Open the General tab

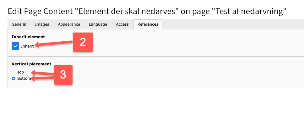coord(19,24)
